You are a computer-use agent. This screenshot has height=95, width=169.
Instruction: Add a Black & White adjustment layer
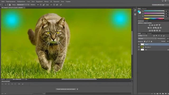click(x=153, y=28)
